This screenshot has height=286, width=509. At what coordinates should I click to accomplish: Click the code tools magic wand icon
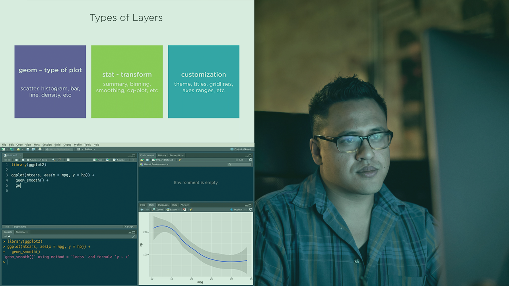tap(59, 160)
